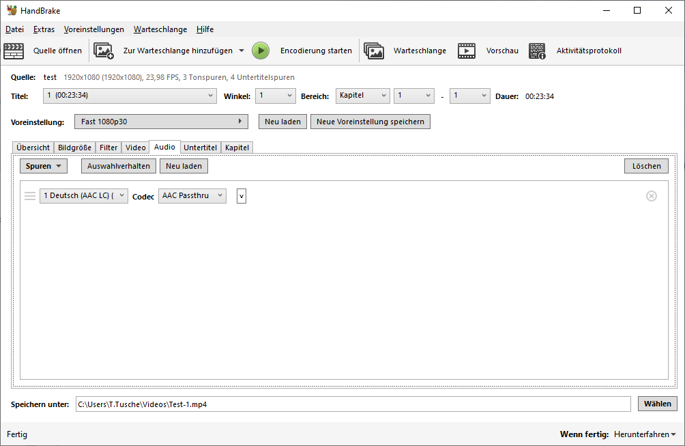Click the Aktivitätsprotokoll label

click(589, 51)
